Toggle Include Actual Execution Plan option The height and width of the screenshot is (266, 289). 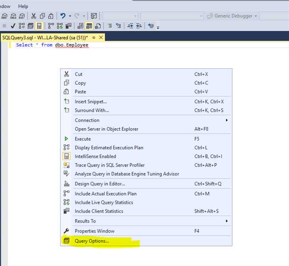[x=105, y=194]
